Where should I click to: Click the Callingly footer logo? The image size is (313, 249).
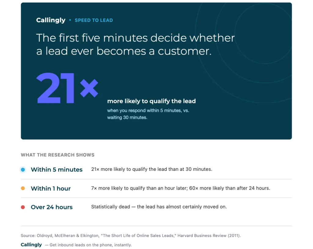pos(31,245)
